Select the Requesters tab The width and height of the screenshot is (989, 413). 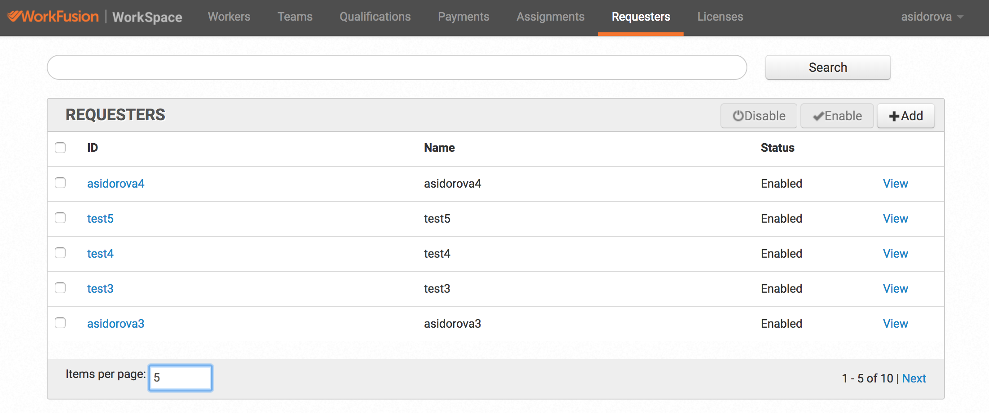[x=641, y=17]
